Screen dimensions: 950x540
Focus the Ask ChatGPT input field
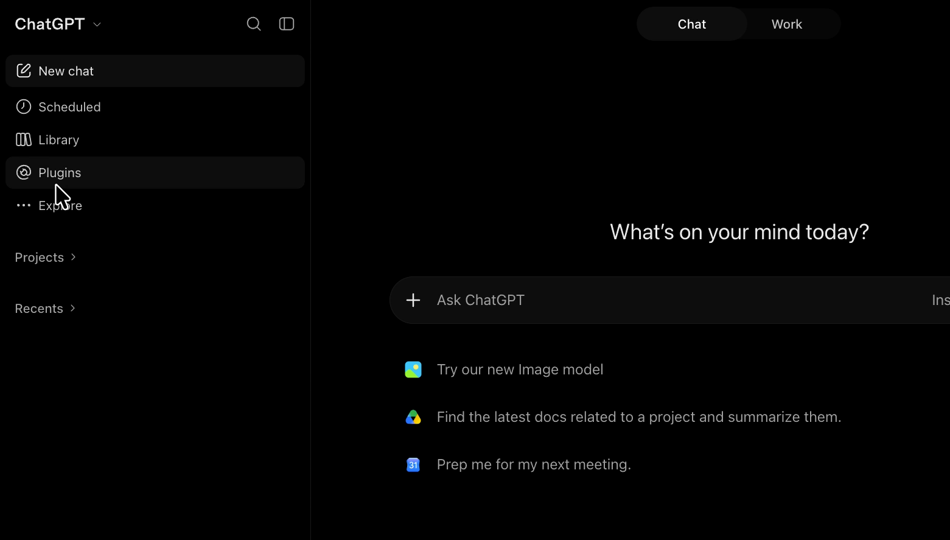(669, 300)
